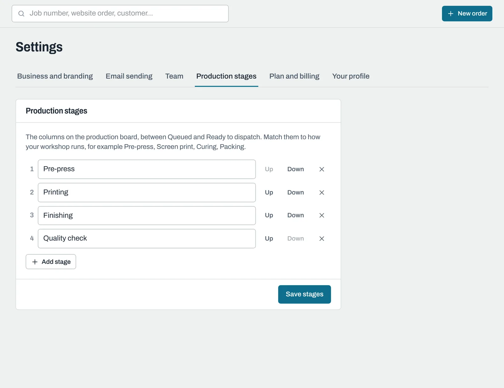Screen dimensions: 504x388
Task: Edit the Finishing stage name field
Action: tap(147, 216)
